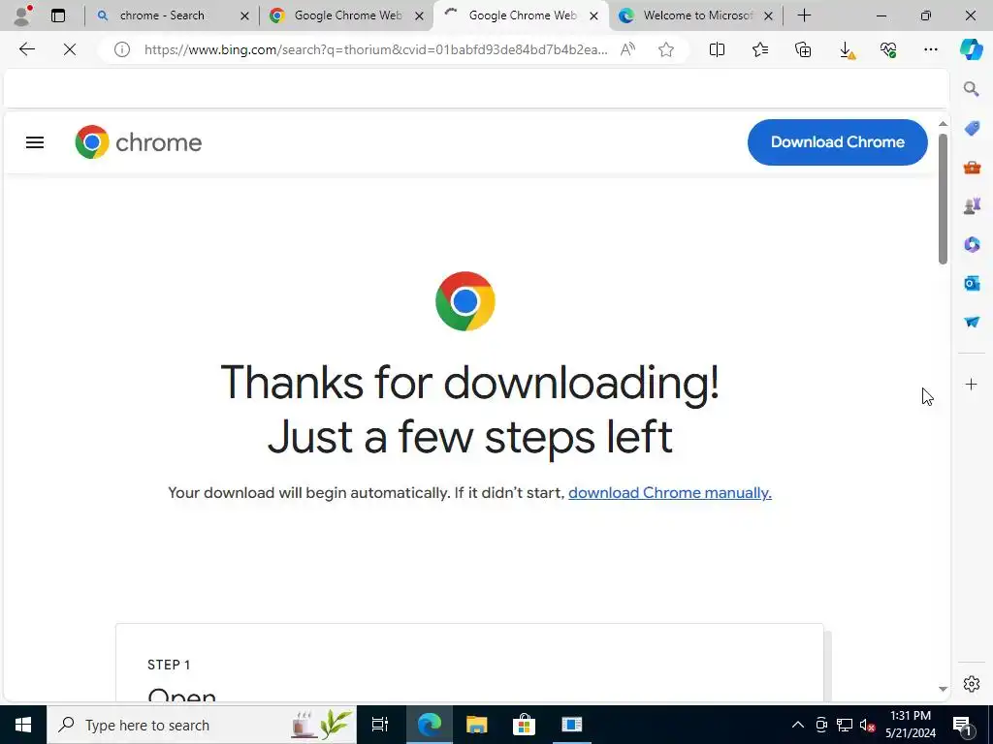Click the page vertical scrollbar thumb
This screenshot has width=993, height=744.
(943, 199)
